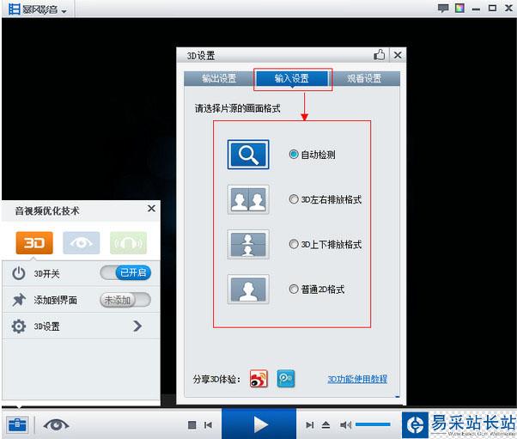Click the magnifier auto-detect thumbnail

click(x=248, y=155)
